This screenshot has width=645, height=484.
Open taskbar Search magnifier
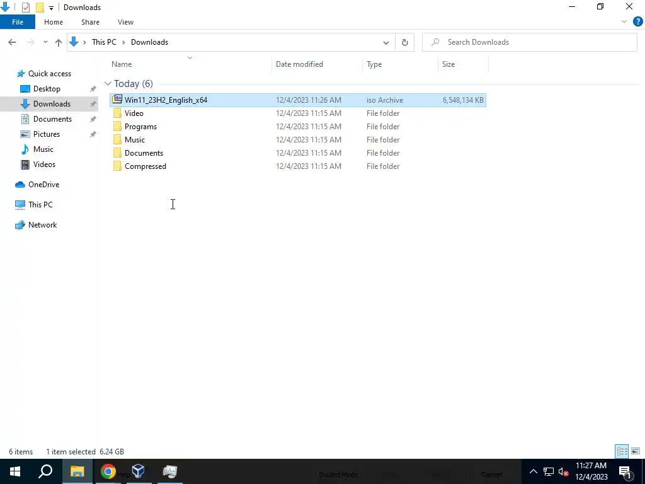pos(45,471)
